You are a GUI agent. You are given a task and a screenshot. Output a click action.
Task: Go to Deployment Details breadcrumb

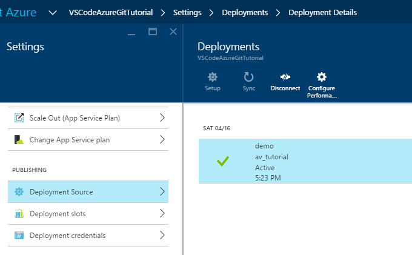coord(323,13)
